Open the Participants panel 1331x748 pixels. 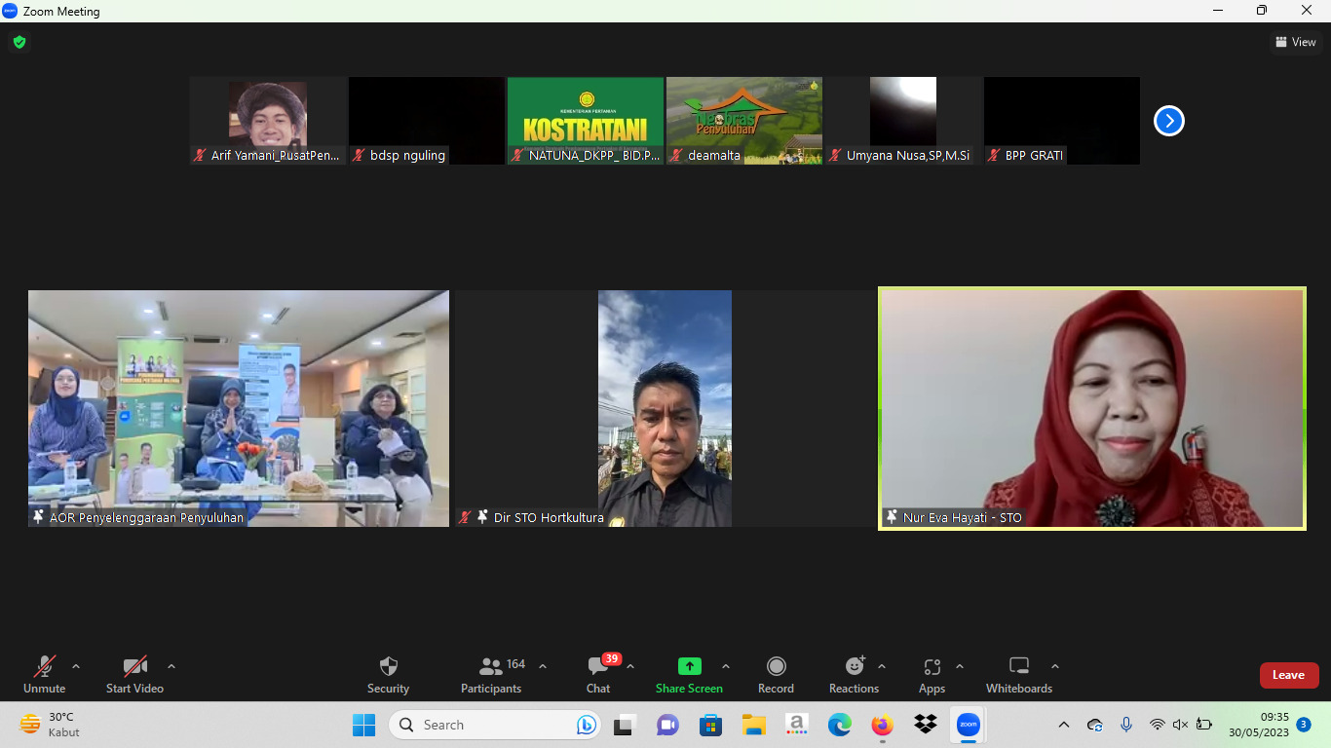click(x=491, y=675)
